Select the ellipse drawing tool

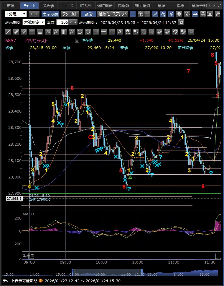(88, 32)
